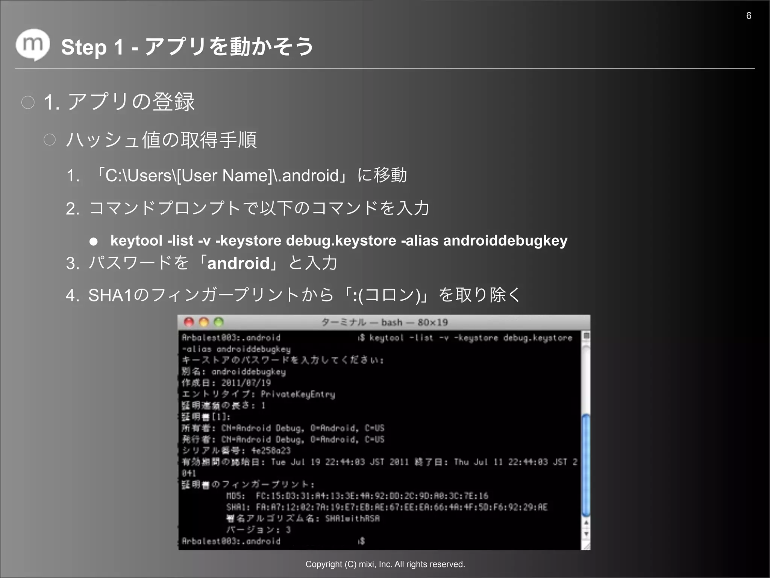This screenshot has height=578, width=770.
Task: Click the mixi copyright footer text
Action: [x=385, y=564]
